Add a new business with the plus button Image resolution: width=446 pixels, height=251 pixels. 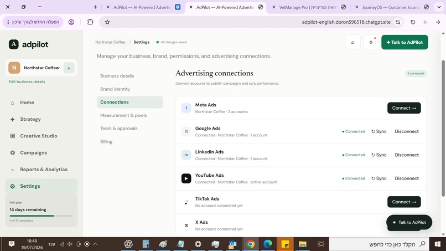[69, 68]
